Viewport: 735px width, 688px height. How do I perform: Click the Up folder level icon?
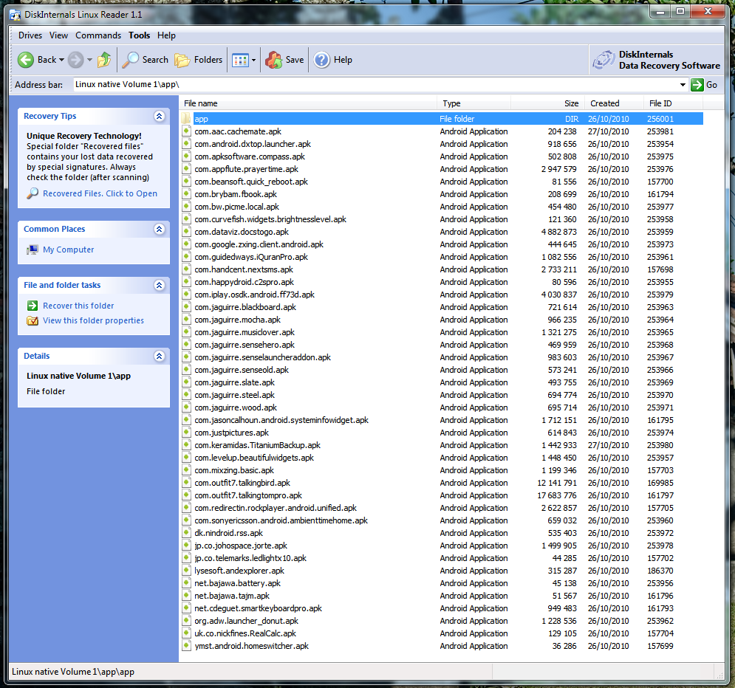point(104,60)
